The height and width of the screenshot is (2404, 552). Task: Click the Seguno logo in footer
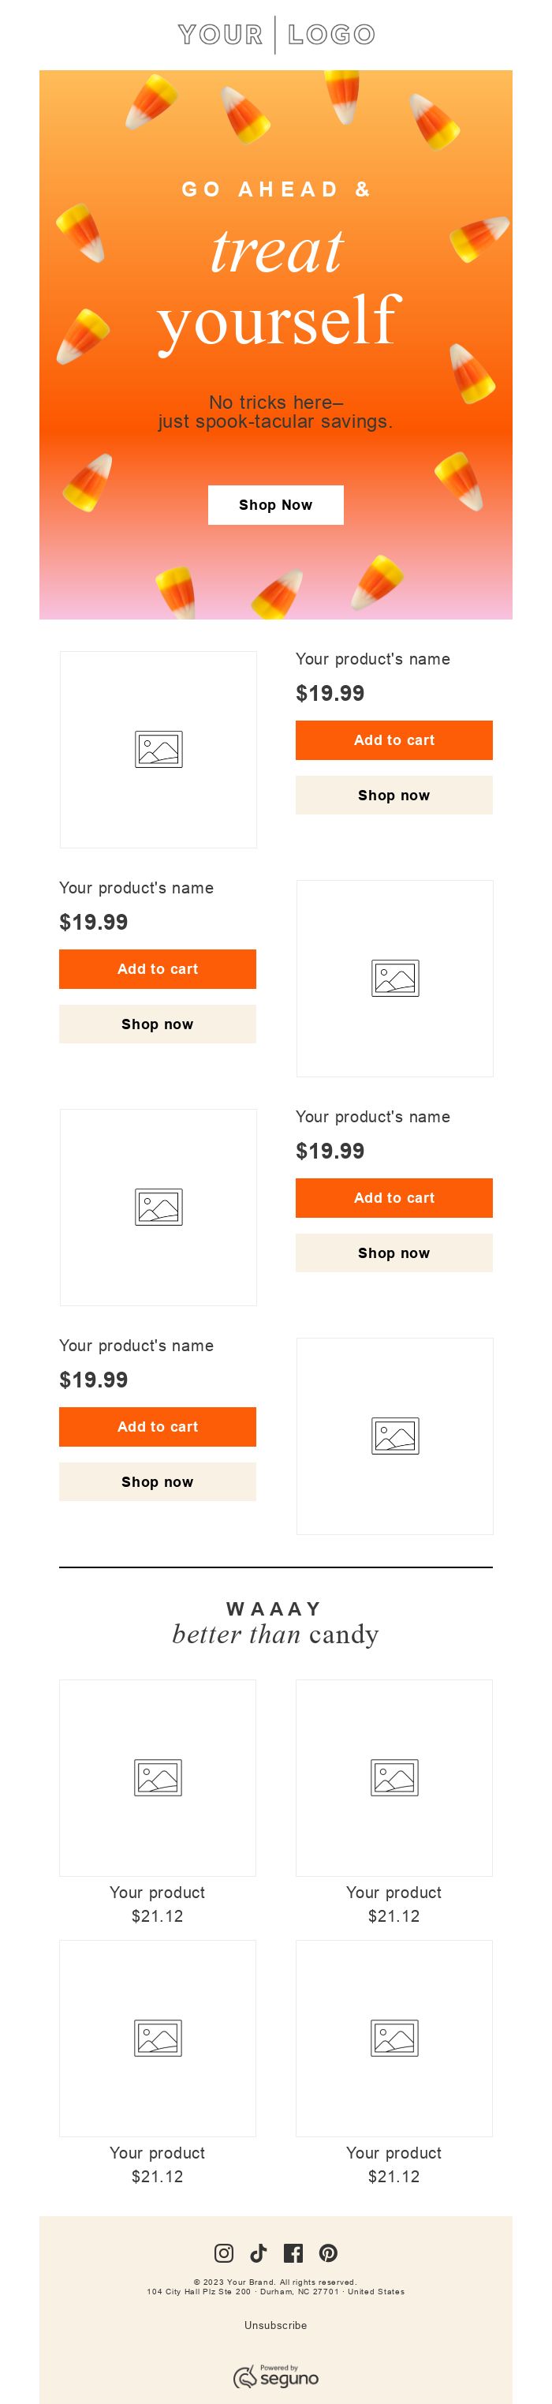[x=276, y=2376]
